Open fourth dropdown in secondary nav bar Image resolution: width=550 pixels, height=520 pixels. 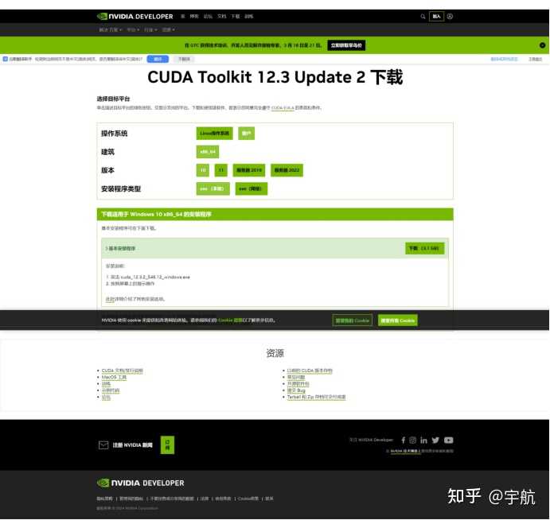click(169, 29)
